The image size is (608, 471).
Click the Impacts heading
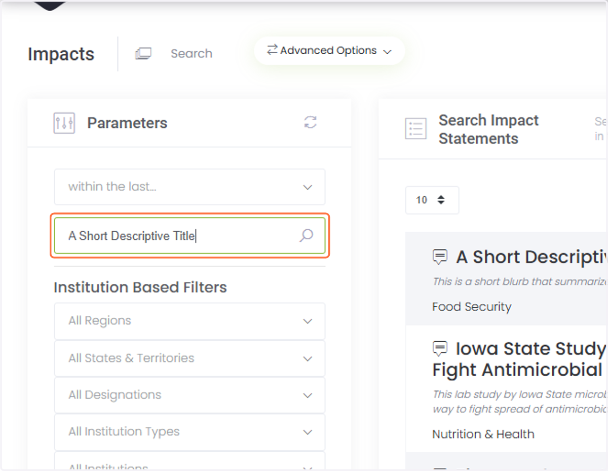click(61, 54)
